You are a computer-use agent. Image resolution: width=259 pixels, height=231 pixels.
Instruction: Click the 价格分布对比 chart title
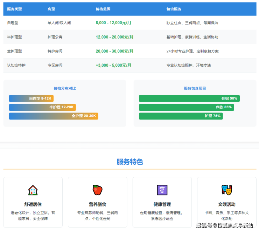tap(64, 88)
